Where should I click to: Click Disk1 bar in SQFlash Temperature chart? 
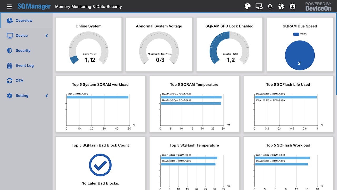pos(189,158)
